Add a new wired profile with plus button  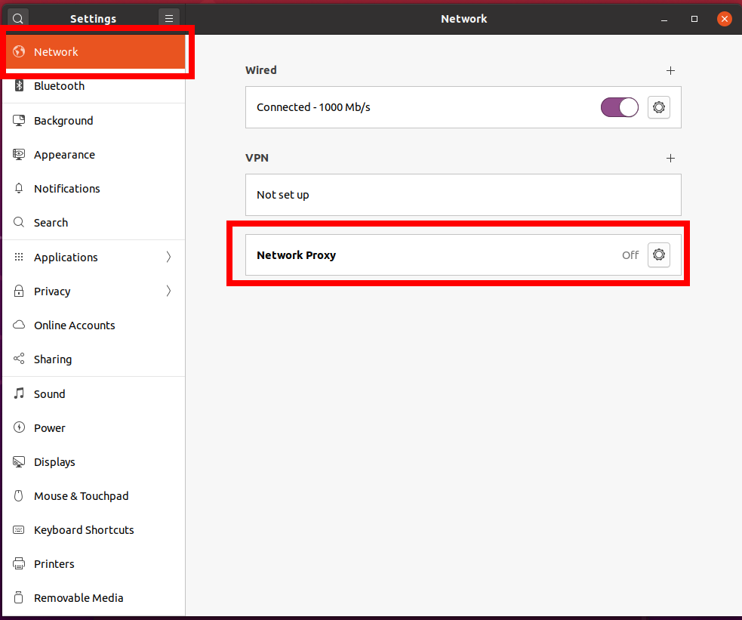tap(670, 70)
